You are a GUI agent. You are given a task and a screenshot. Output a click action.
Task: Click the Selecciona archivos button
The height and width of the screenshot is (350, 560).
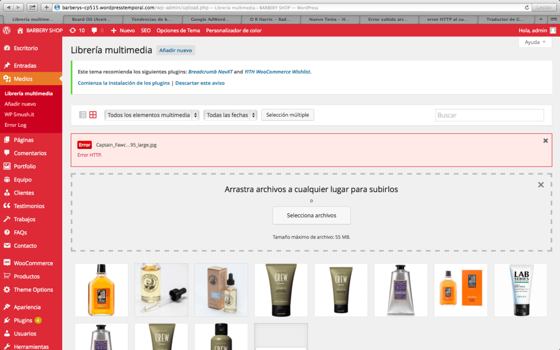312,216
